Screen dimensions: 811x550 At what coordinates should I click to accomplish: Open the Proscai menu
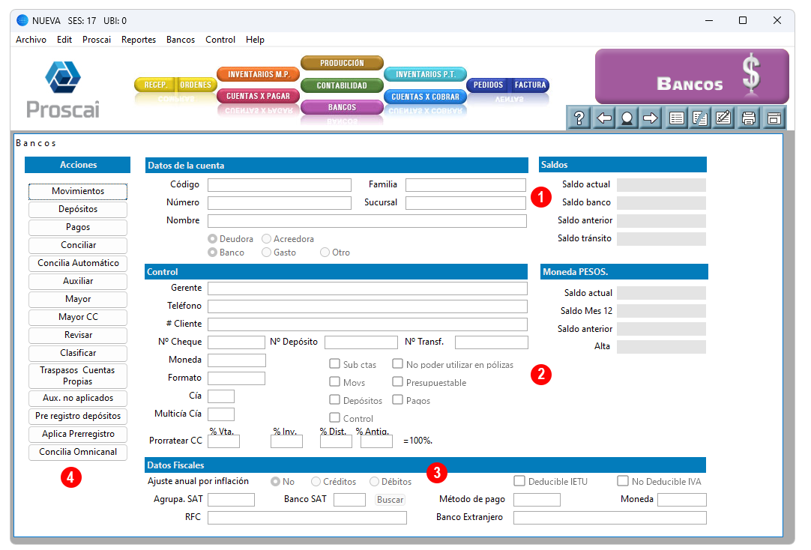tap(97, 40)
